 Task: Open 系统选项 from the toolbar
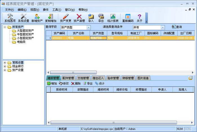(10, 18)
